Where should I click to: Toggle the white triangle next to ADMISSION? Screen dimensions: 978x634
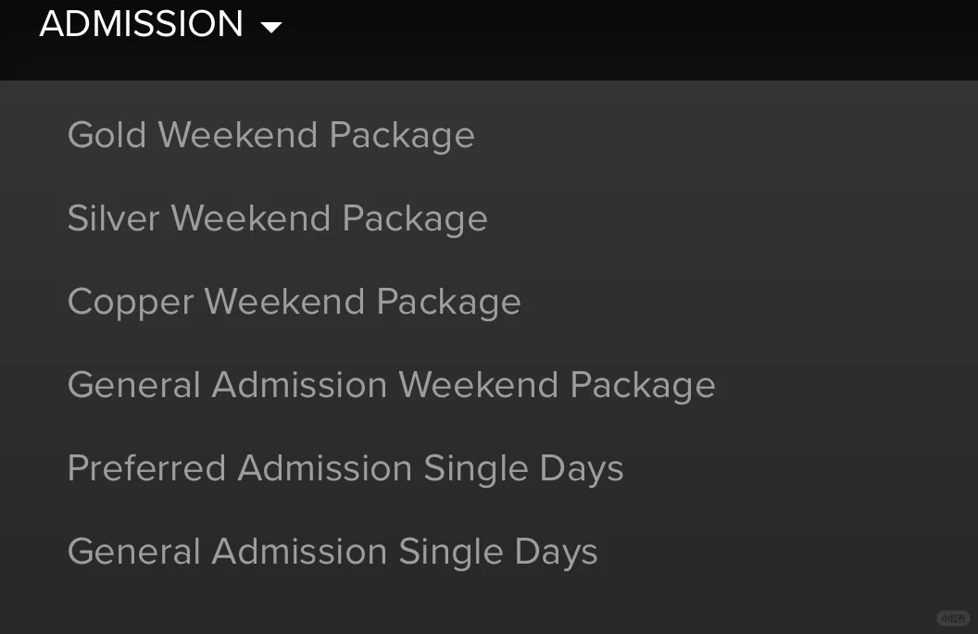point(270,28)
